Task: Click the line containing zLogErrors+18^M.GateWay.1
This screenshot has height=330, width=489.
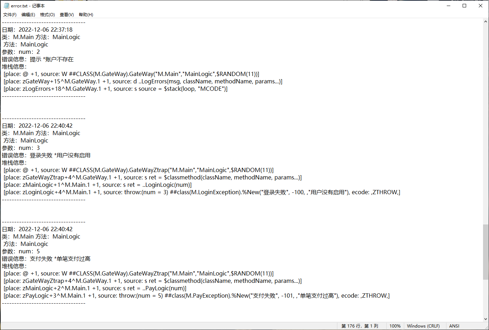Action: [115, 89]
